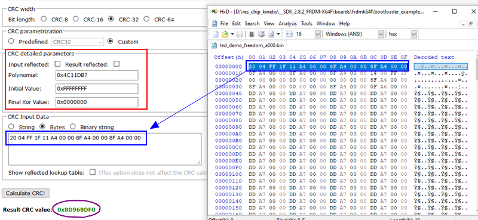Viewport: 478px width, 220px height.
Task: Expand the arrow beside disk image icon
Action: (278, 34)
